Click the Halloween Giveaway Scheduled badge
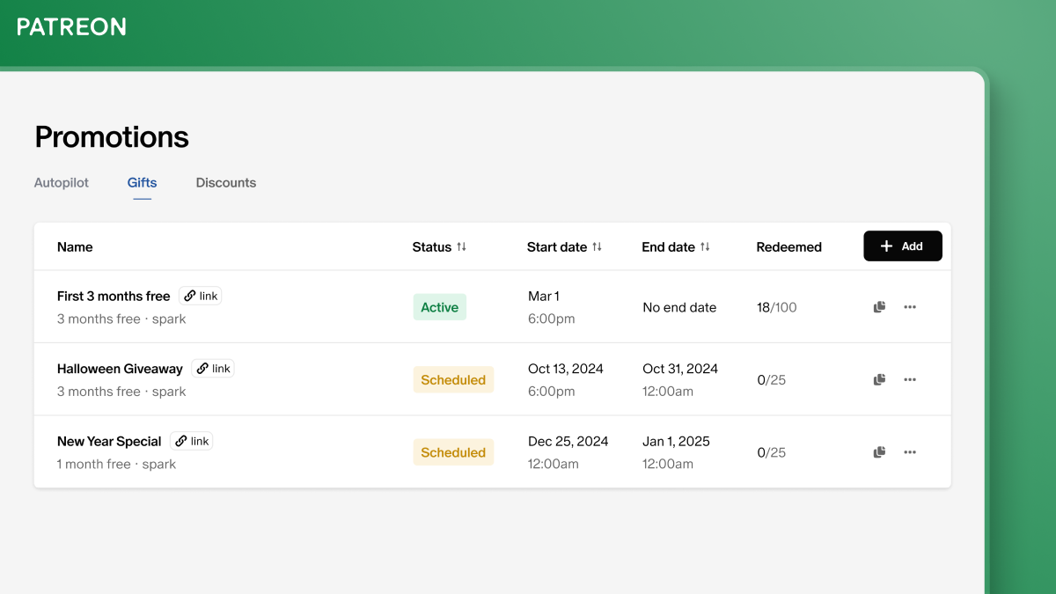 453,379
